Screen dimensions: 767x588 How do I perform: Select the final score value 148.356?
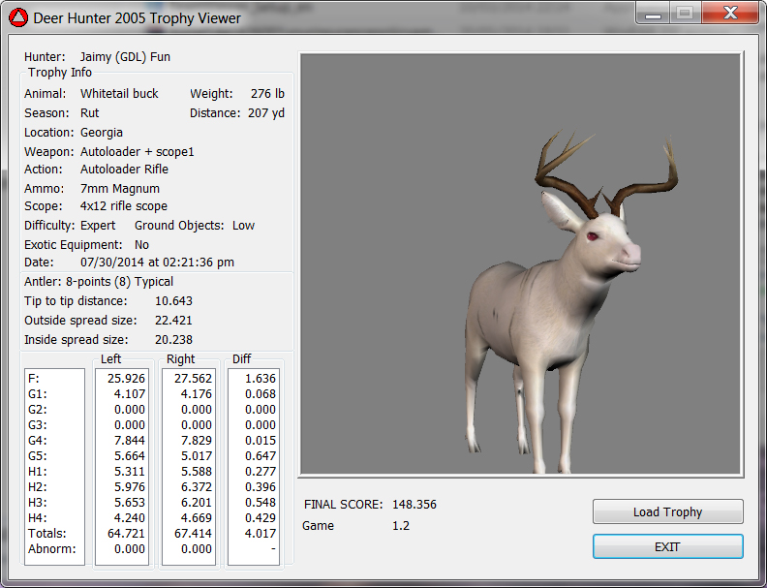pos(414,505)
